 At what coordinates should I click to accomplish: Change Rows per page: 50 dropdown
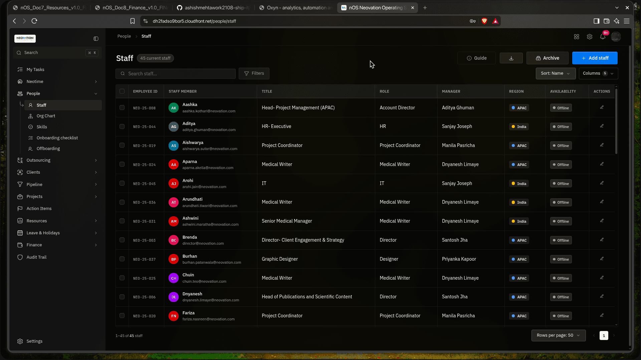(x=559, y=335)
